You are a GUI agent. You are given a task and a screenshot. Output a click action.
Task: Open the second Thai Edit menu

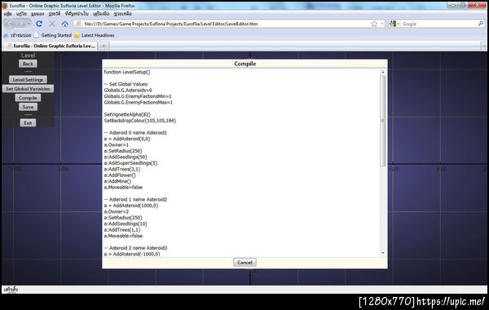point(21,14)
